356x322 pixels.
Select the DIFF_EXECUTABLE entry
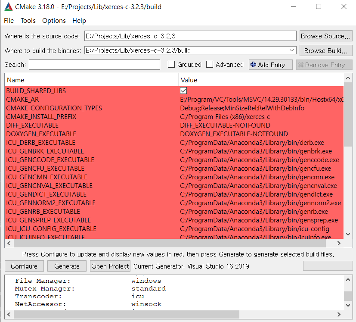point(32,125)
